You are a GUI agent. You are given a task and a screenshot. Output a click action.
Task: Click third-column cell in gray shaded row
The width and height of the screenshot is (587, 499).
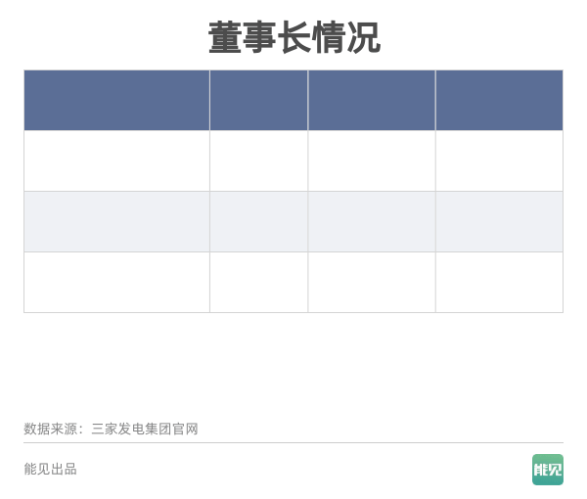click(372, 221)
